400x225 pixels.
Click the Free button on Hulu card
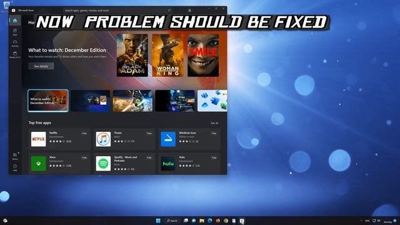pyautogui.click(x=214, y=158)
